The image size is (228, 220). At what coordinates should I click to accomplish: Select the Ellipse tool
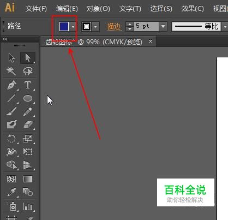coord(28,98)
